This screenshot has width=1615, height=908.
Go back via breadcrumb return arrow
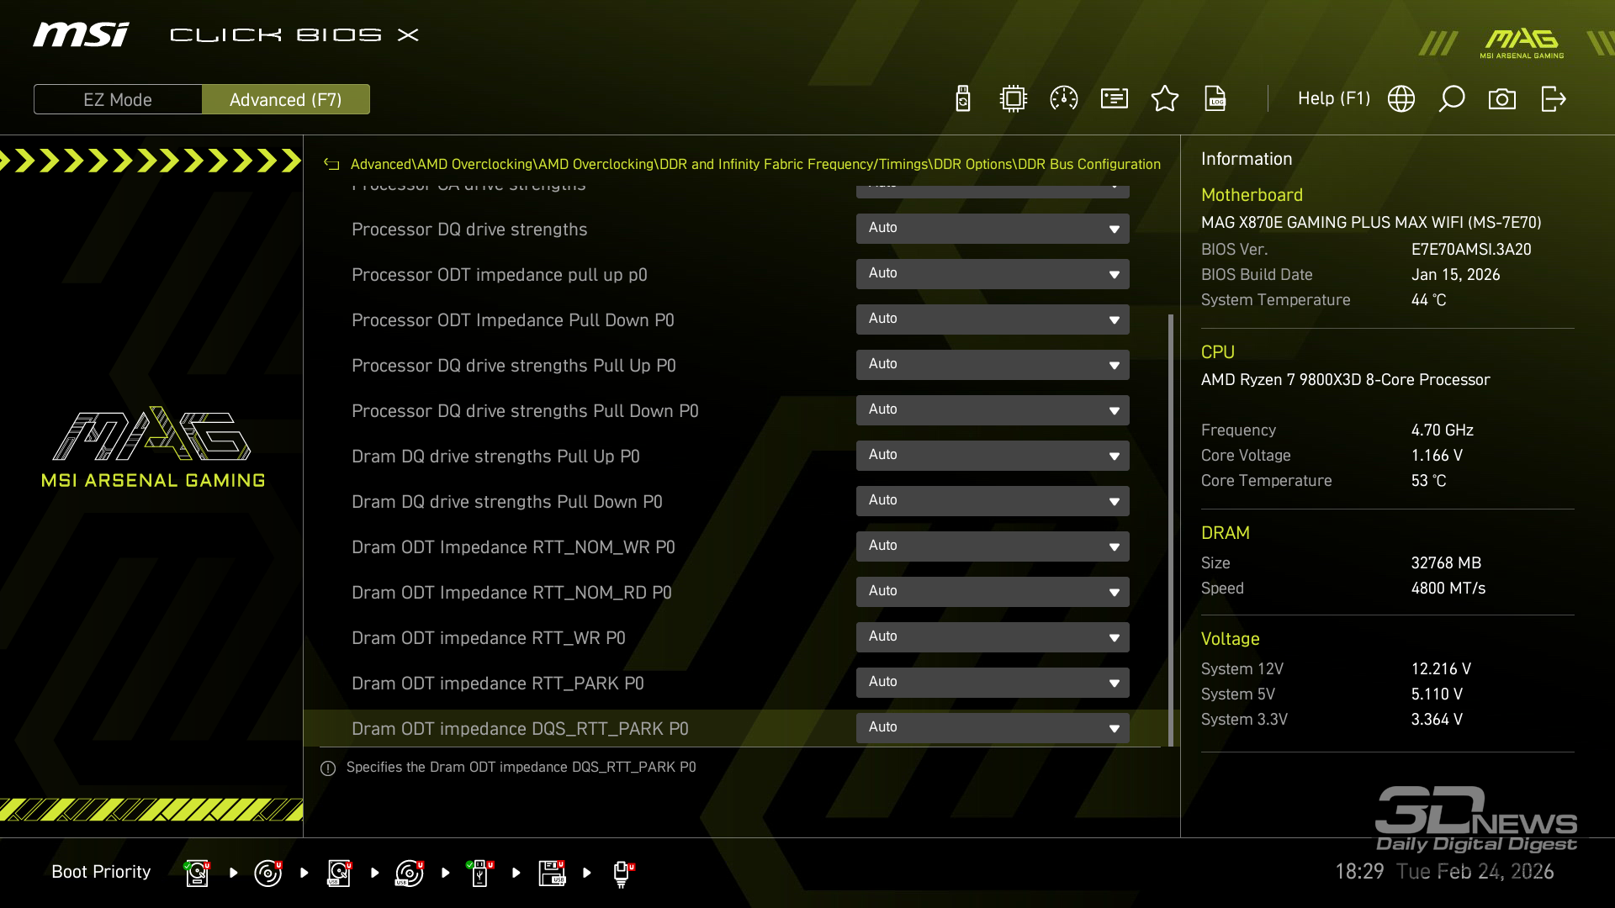pyautogui.click(x=331, y=165)
